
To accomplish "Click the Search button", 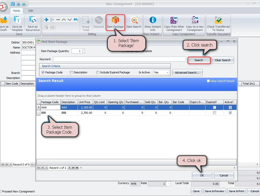I will pyautogui.click(x=199, y=60).
